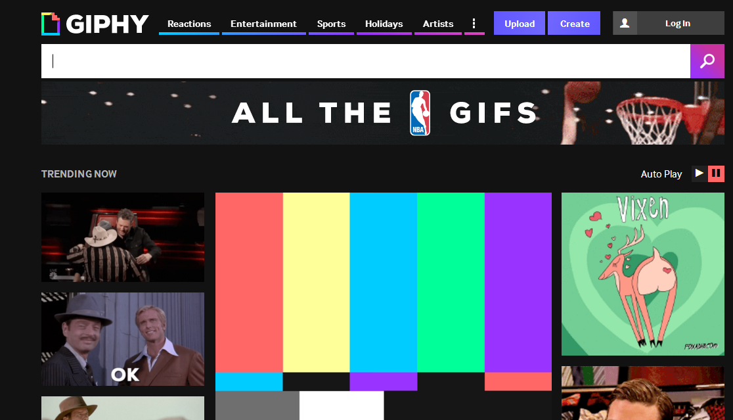Screen dimensions: 733x420
Task: Click the Create button
Action: [575, 24]
